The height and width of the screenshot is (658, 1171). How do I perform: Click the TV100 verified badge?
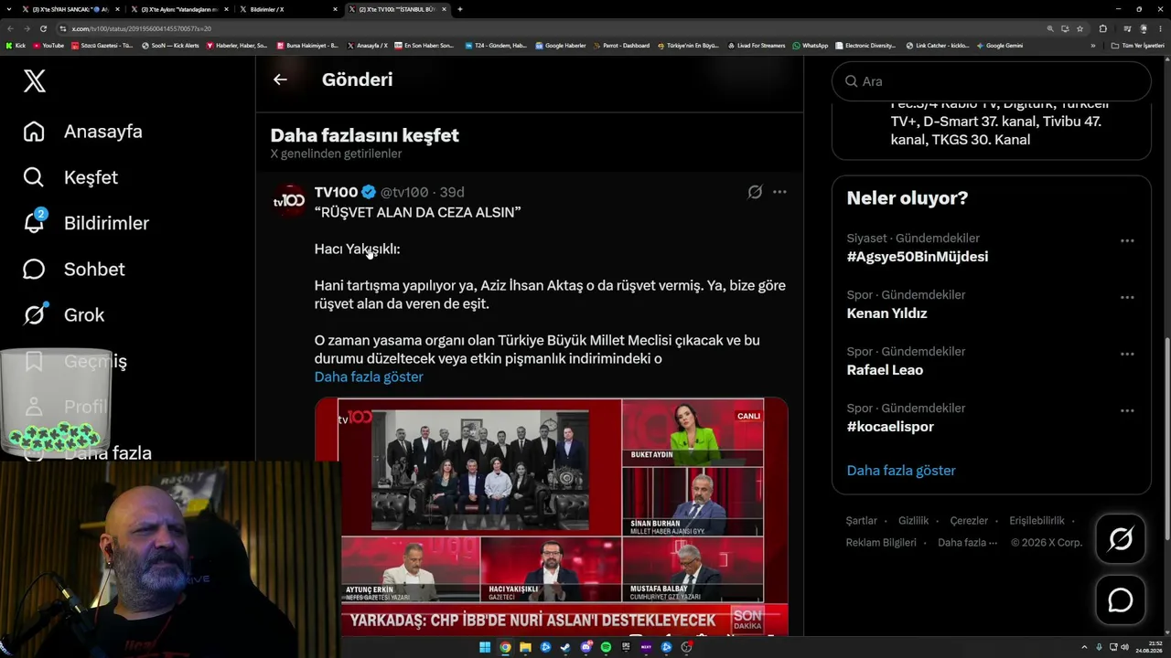(x=369, y=192)
